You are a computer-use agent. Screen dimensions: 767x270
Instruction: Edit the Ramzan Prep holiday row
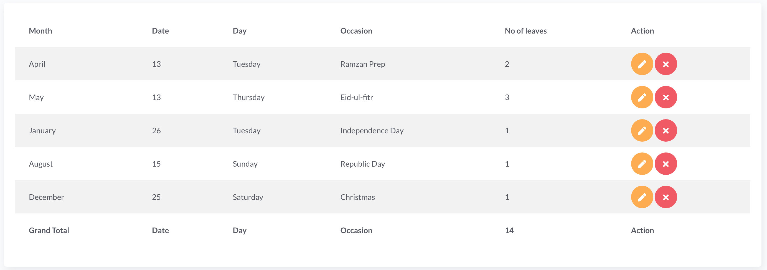642,64
